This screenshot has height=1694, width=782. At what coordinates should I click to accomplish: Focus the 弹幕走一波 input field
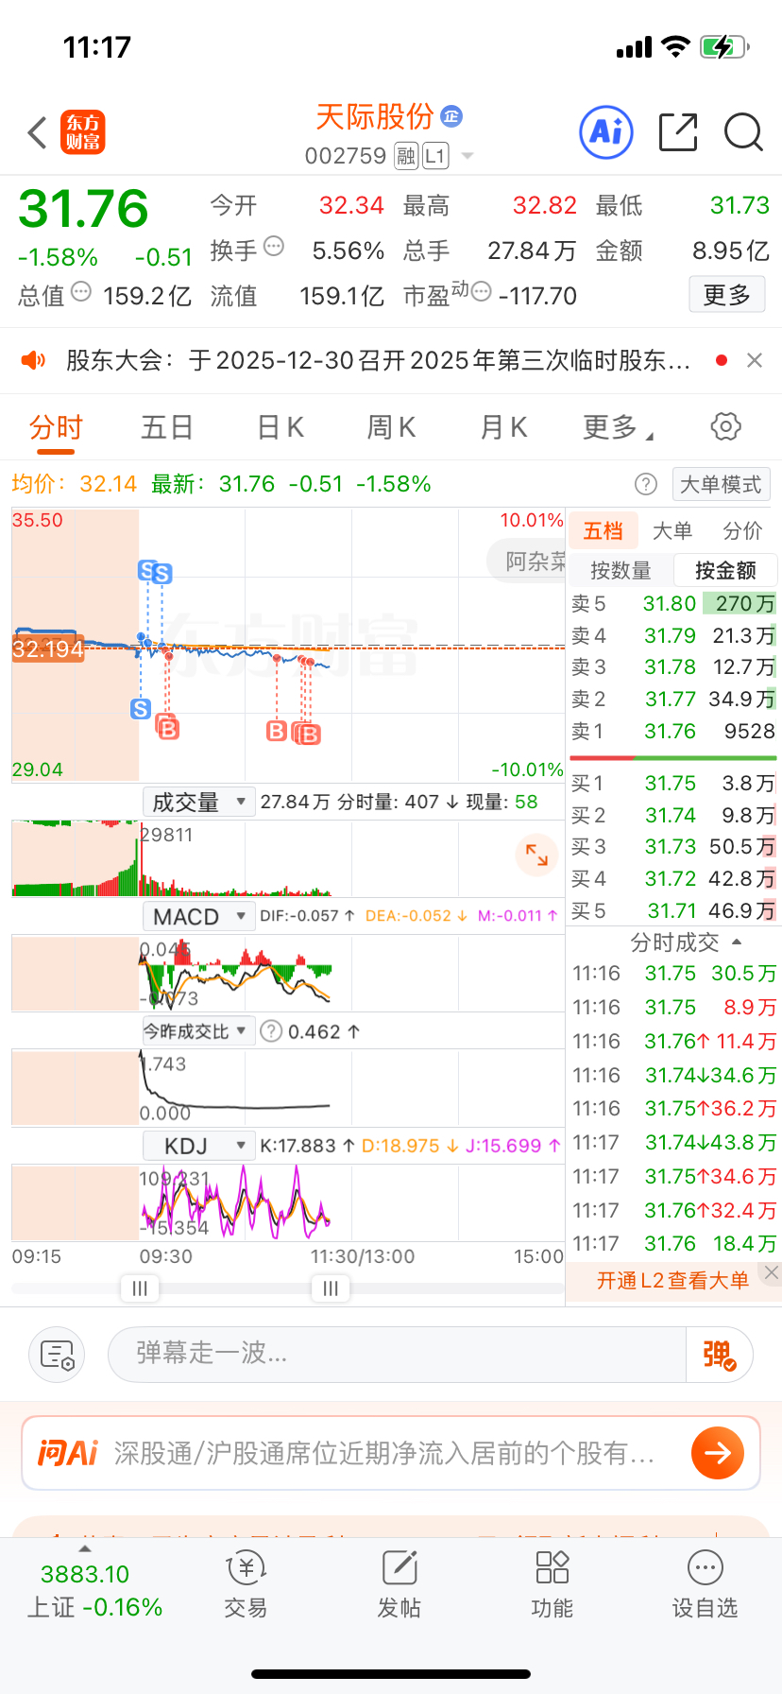point(397,1355)
